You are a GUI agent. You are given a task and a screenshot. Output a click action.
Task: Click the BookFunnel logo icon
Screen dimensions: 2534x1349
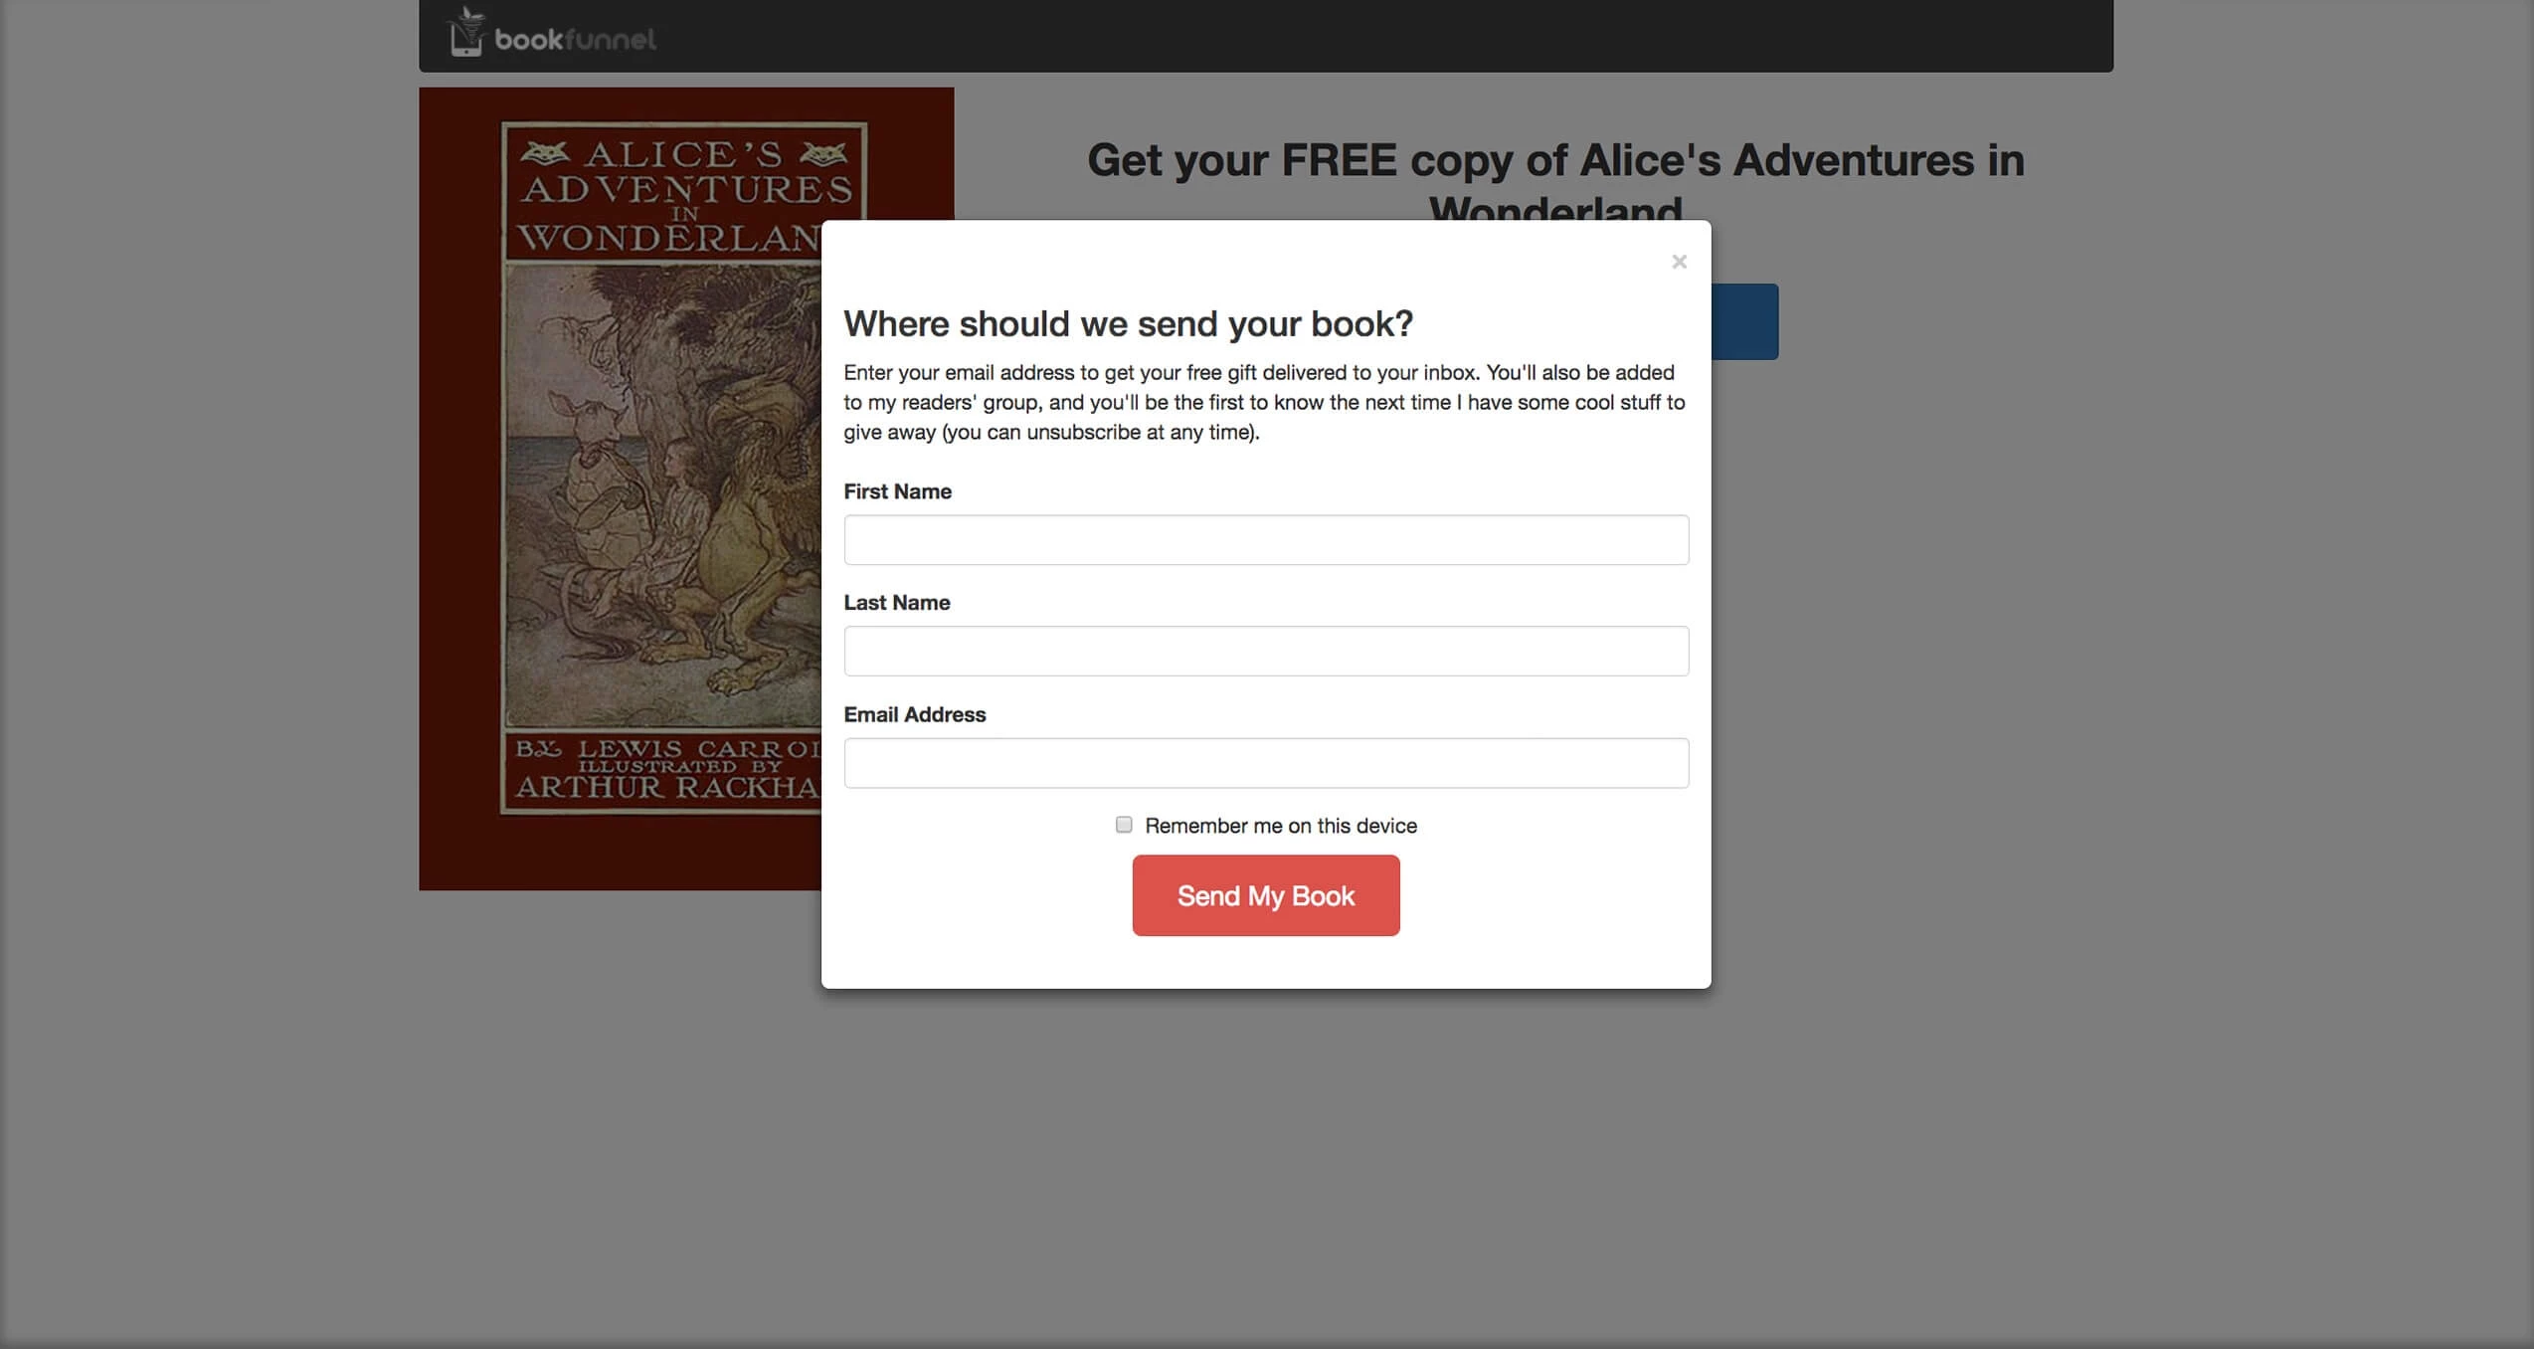pyautogui.click(x=465, y=32)
